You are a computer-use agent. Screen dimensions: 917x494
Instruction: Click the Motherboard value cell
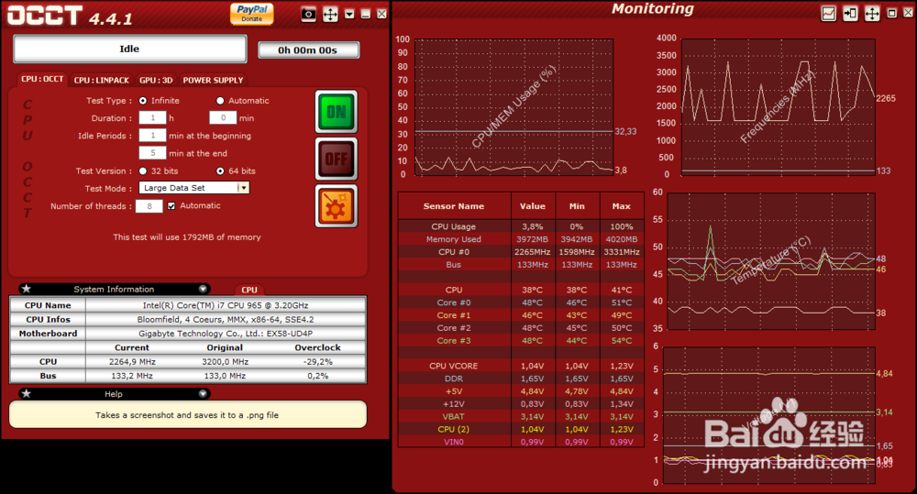[226, 334]
